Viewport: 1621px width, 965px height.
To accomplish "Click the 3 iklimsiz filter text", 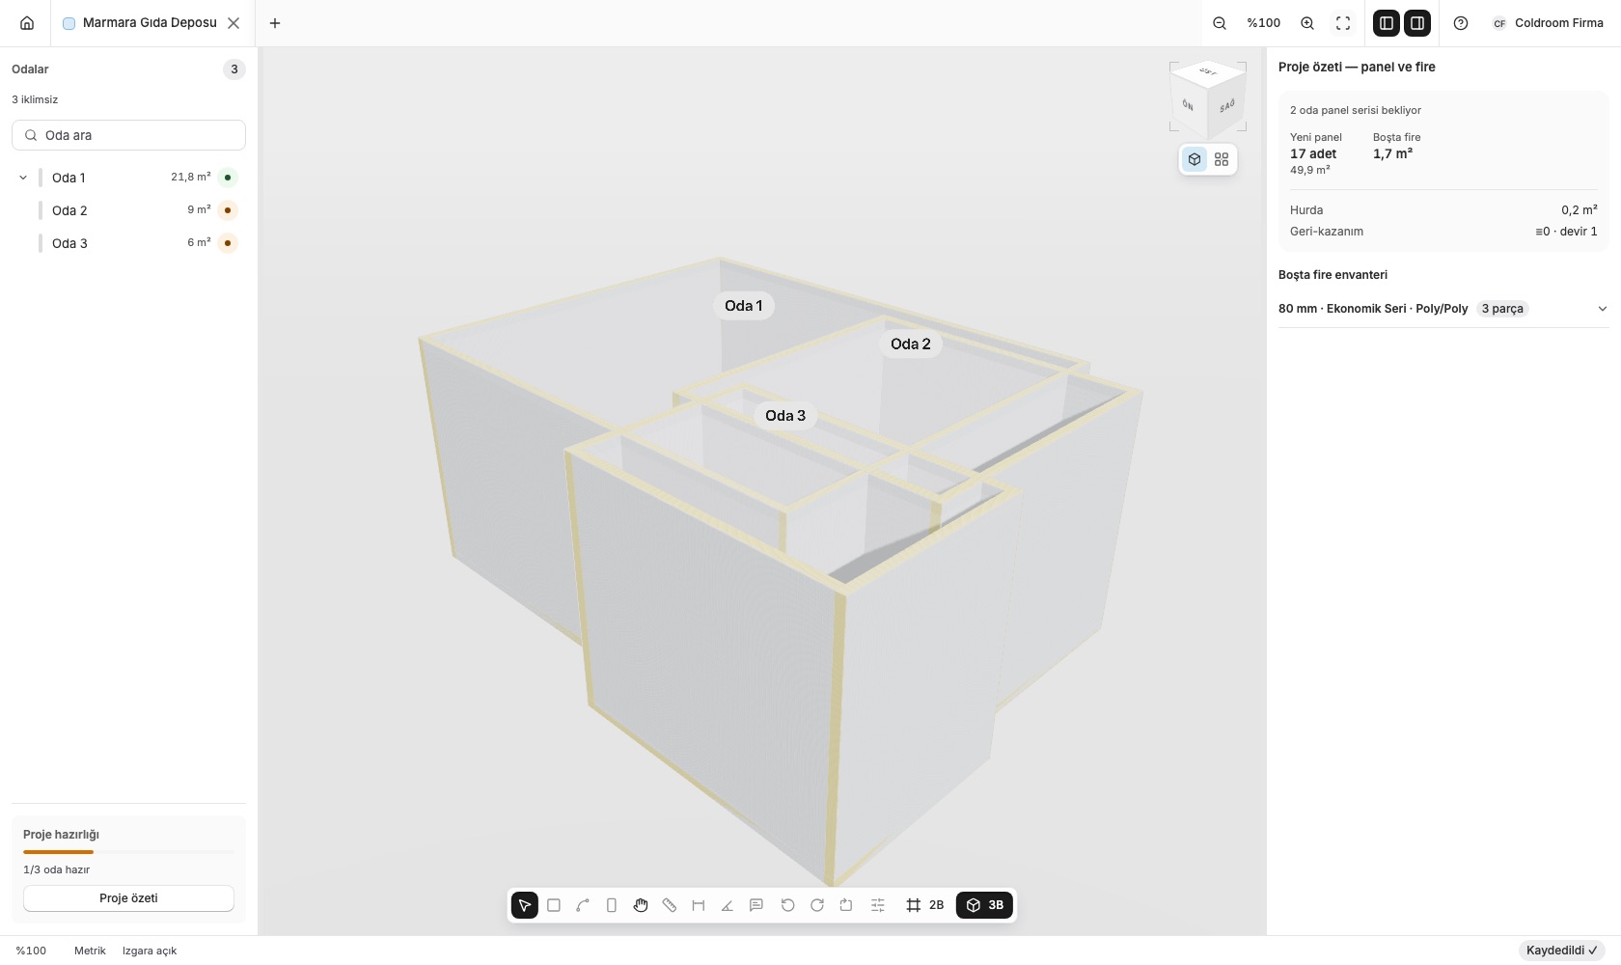I will (x=35, y=99).
